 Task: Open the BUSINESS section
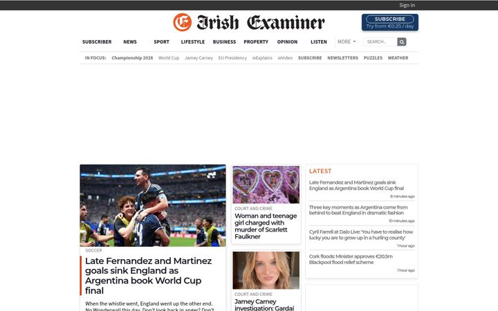(x=224, y=42)
